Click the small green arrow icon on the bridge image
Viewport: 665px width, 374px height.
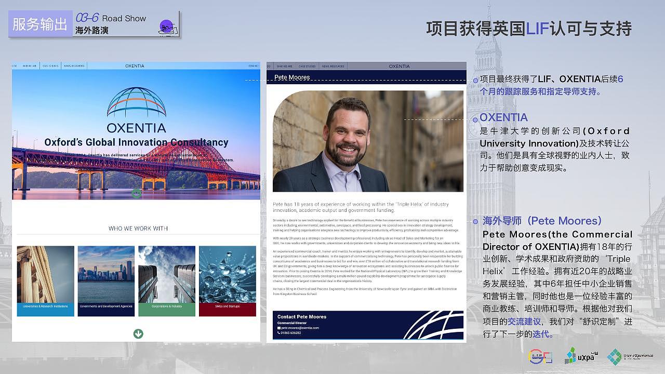136,193
